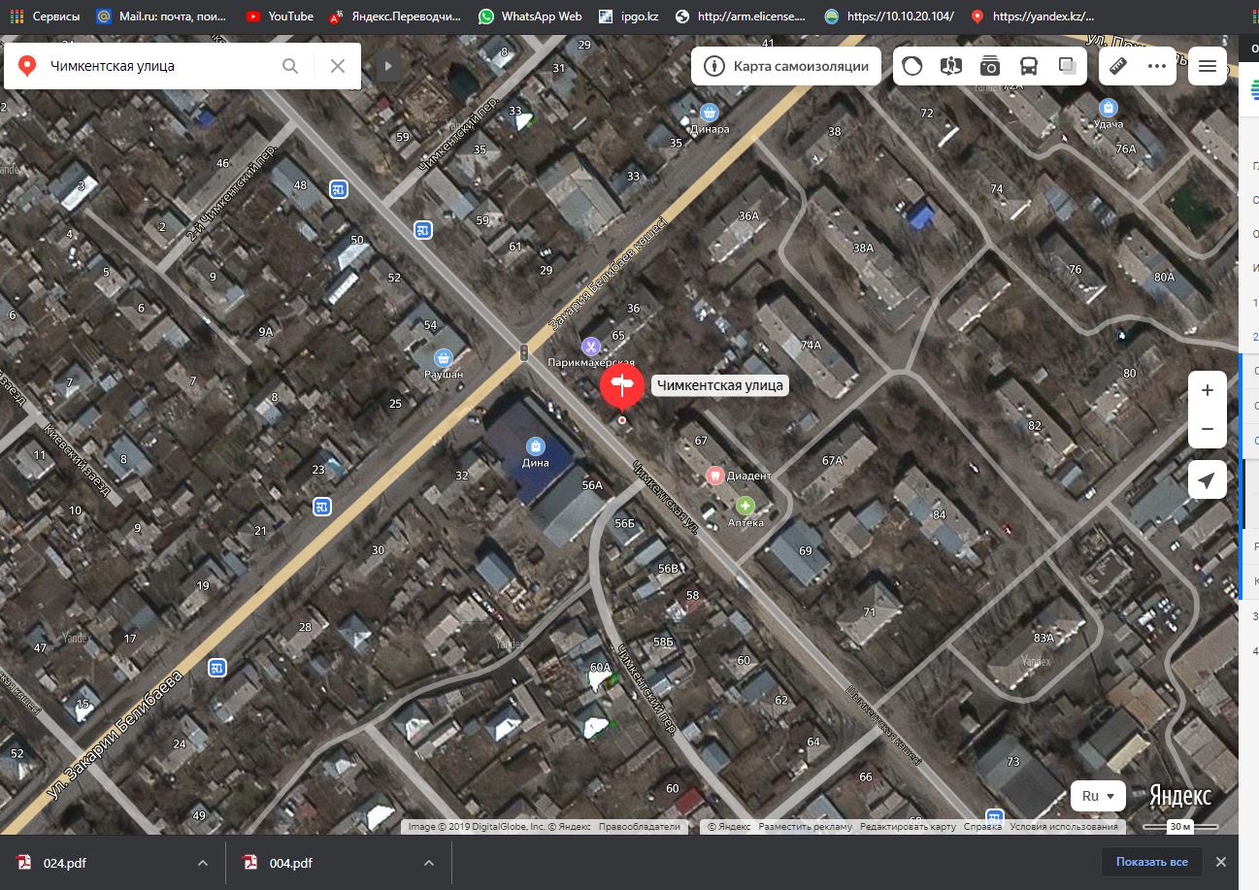The height and width of the screenshot is (890, 1259).
Task: Expand options chevron for 024.pdf
Action: pos(203,863)
